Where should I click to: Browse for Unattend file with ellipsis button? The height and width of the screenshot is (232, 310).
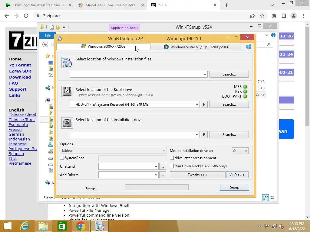(x=163, y=166)
